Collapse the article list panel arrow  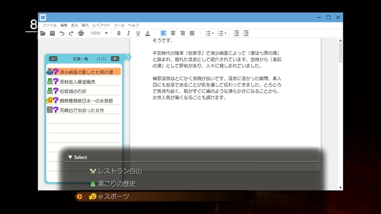point(129,57)
